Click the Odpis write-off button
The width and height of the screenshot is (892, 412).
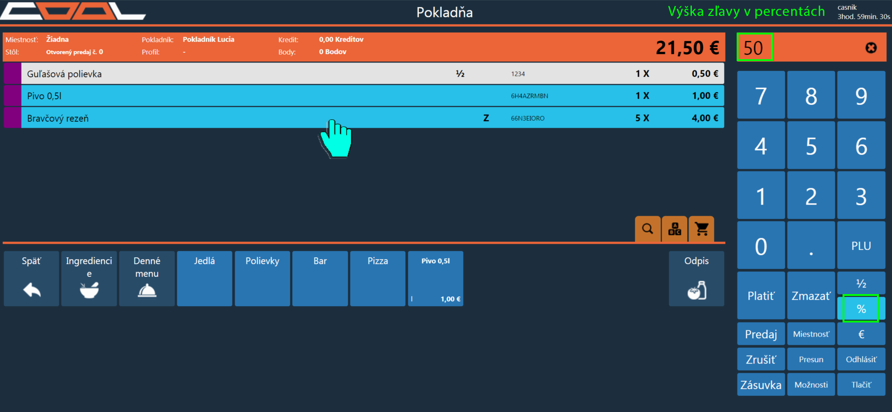point(696,279)
